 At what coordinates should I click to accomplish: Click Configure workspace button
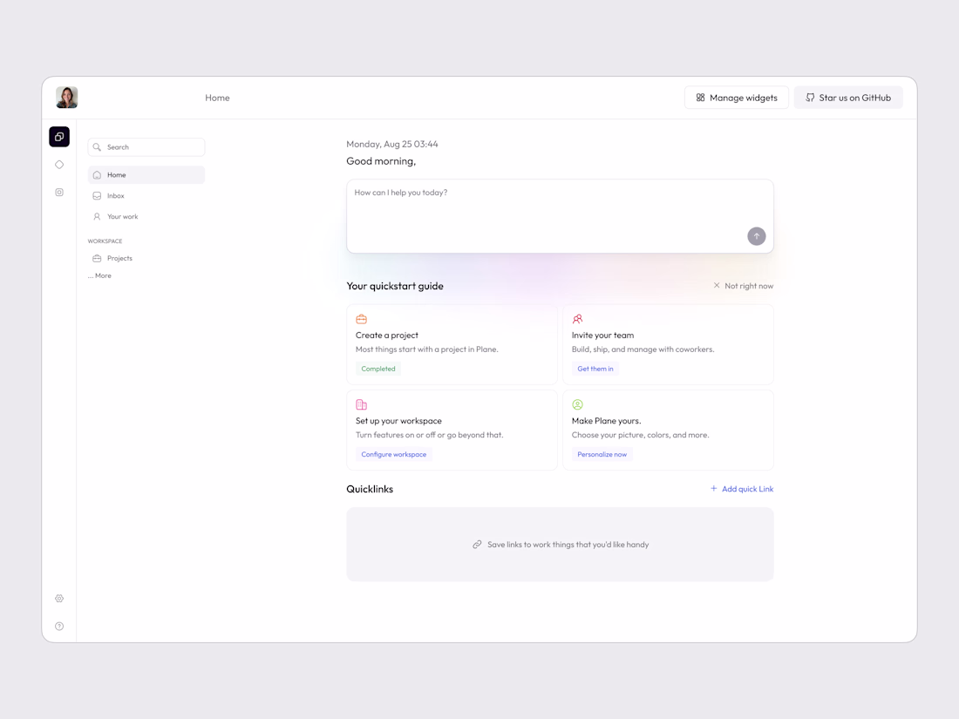pos(394,454)
